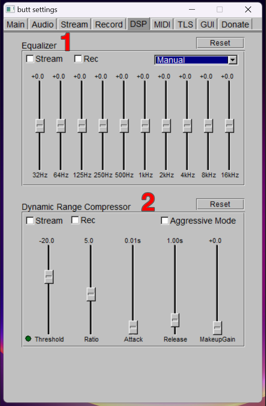266x406 pixels.
Task: Click the green Threshold indicator light
Action: pos(28,339)
